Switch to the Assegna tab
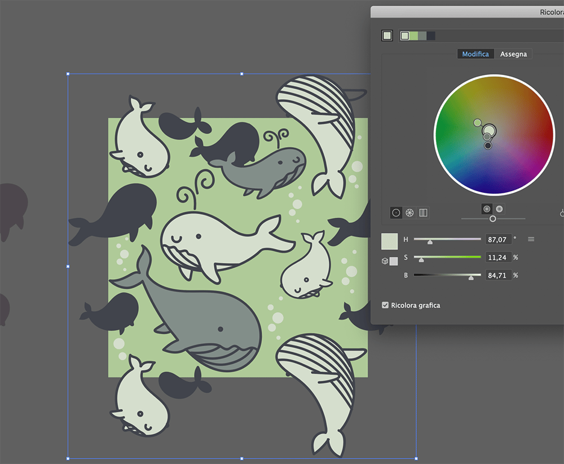 [513, 54]
